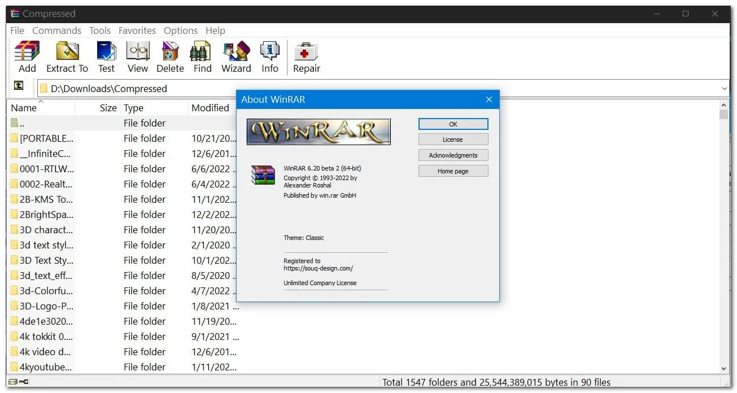Open the Tools menu
The height and width of the screenshot is (393, 737).
tap(100, 30)
